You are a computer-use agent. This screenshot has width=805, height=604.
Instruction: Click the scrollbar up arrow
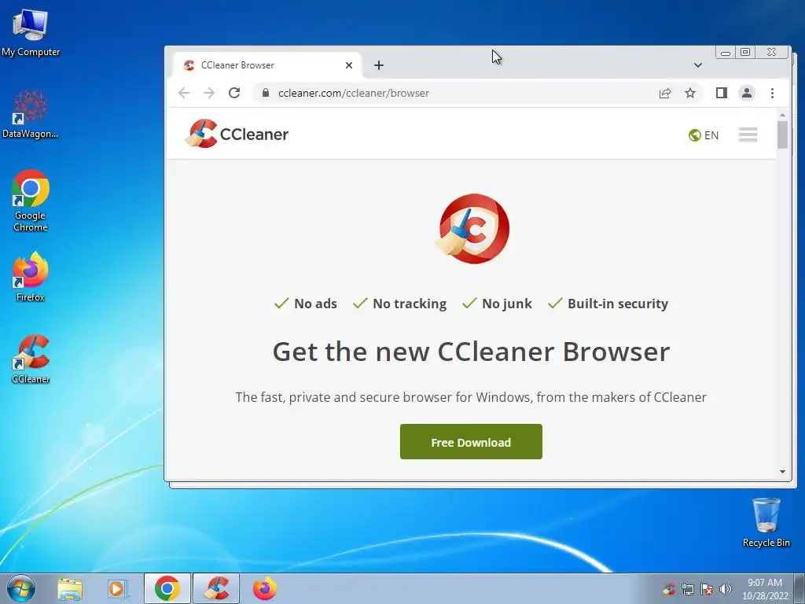point(782,115)
